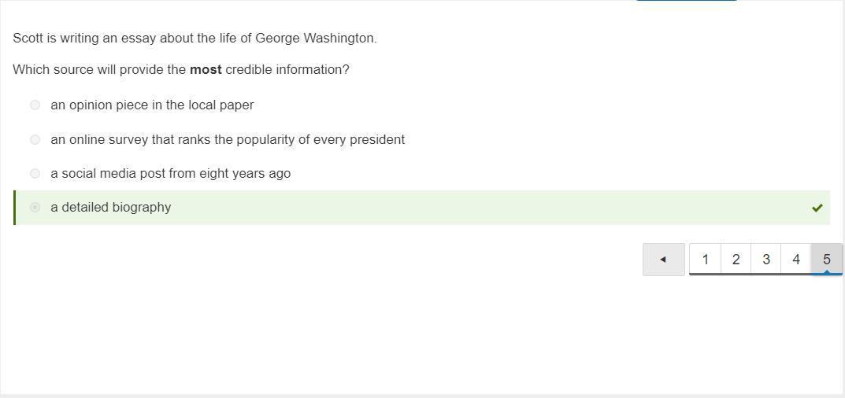The height and width of the screenshot is (398, 845).
Task: Select the current page 5 tab
Action: coord(826,259)
